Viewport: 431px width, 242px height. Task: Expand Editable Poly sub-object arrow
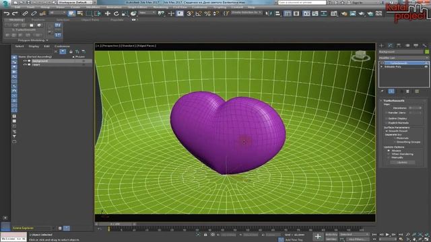tap(382, 67)
